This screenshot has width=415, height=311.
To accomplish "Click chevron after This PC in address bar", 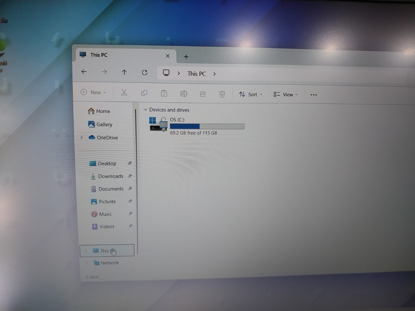I will coord(215,74).
